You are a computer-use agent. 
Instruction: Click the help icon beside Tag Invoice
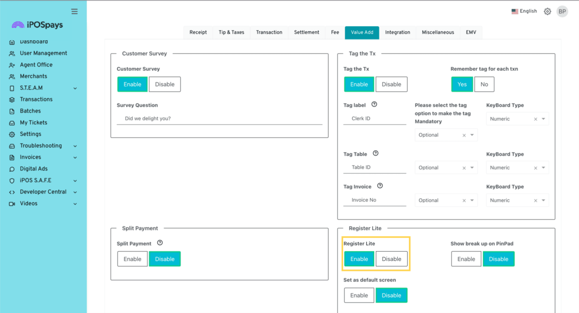coord(380,186)
